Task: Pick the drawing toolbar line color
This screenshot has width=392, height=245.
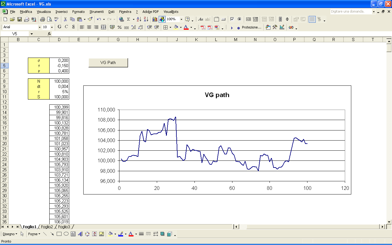Action: tap(121, 234)
